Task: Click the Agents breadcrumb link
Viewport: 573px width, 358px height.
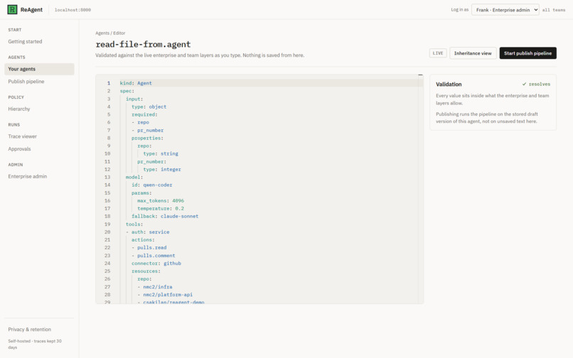Action: pyautogui.click(x=102, y=33)
